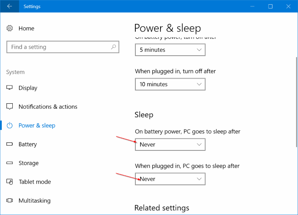The height and width of the screenshot is (215, 298).
Task: Click the Tablet mode icon
Action: coord(10,182)
